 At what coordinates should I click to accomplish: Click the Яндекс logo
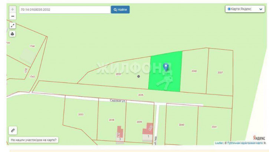259,138
